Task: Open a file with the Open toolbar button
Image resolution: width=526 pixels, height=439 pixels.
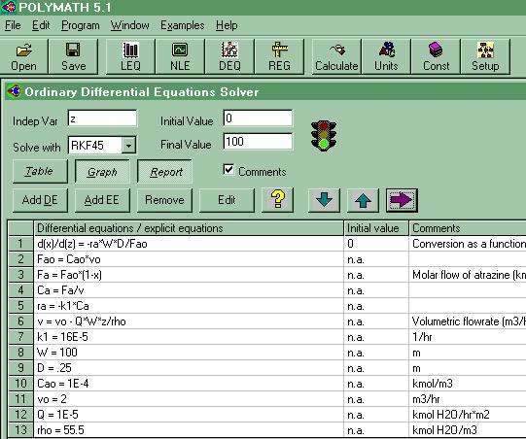Action: [x=23, y=56]
